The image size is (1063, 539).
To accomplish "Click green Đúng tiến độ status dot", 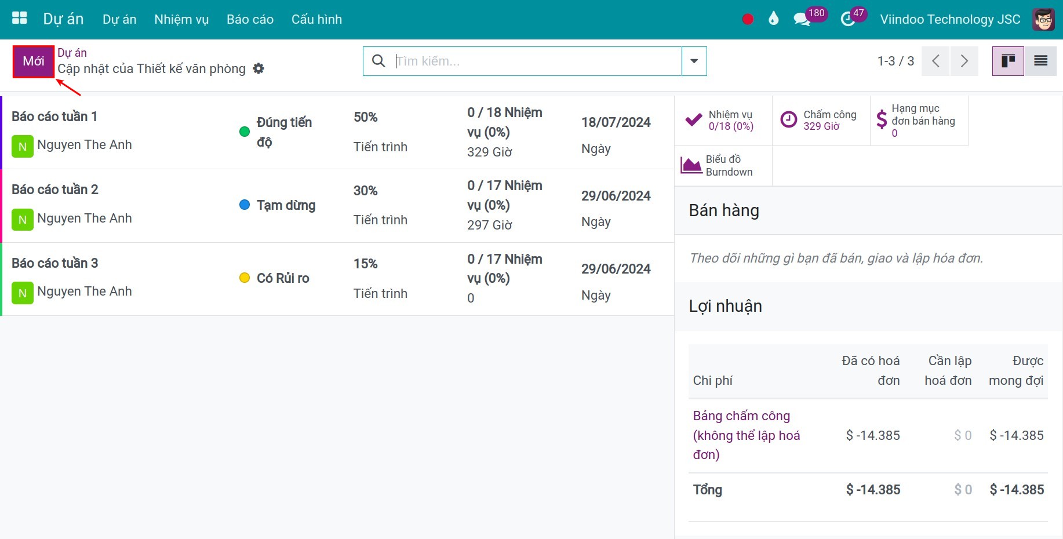I will click(x=245, y=132).
